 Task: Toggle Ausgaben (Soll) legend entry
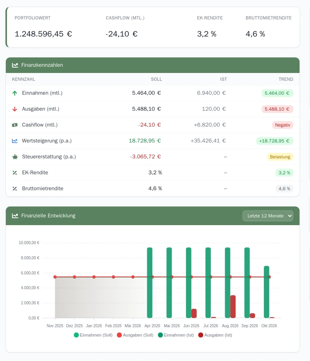point(135,335)
